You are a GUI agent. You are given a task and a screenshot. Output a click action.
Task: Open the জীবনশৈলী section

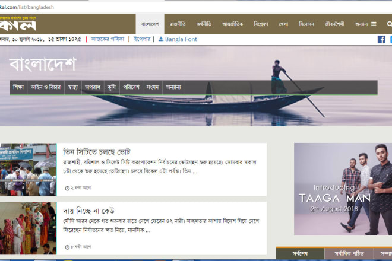[x=334, y=24]
